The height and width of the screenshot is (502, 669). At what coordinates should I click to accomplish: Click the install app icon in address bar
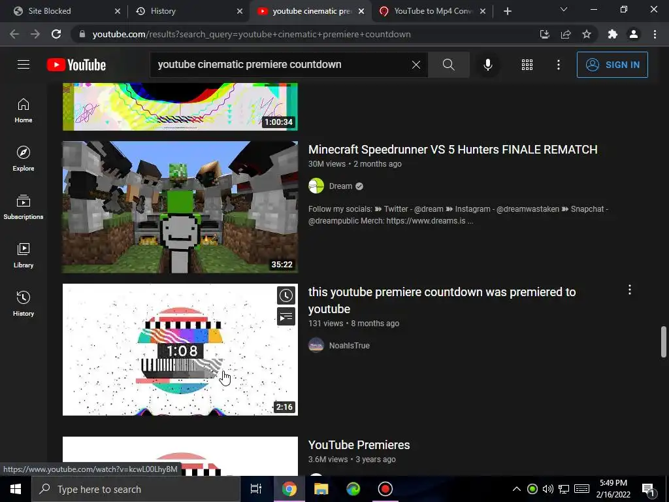(x=544, y=34)
